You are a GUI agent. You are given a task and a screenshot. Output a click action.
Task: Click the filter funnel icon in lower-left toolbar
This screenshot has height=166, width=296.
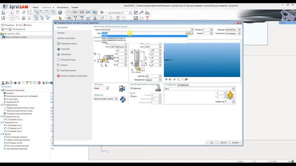click(x=27, y=83)
